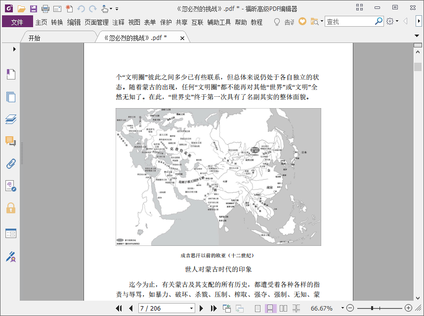Open the Attachments paperclip panel

click(11, 163)
